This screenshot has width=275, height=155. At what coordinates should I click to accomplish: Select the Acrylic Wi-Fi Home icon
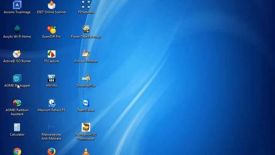coord(17,29)
